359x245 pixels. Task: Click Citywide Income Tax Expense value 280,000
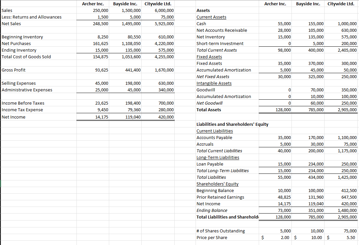click(x=166, y=110)
